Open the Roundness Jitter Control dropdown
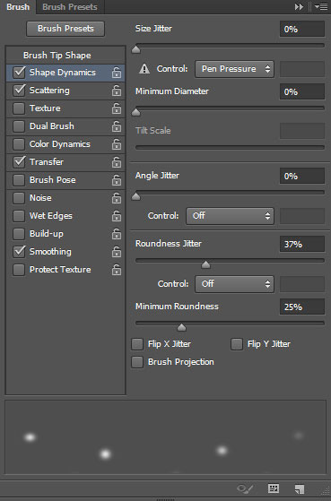The height and width of the screenshot is (501, 331). point(234,284)
